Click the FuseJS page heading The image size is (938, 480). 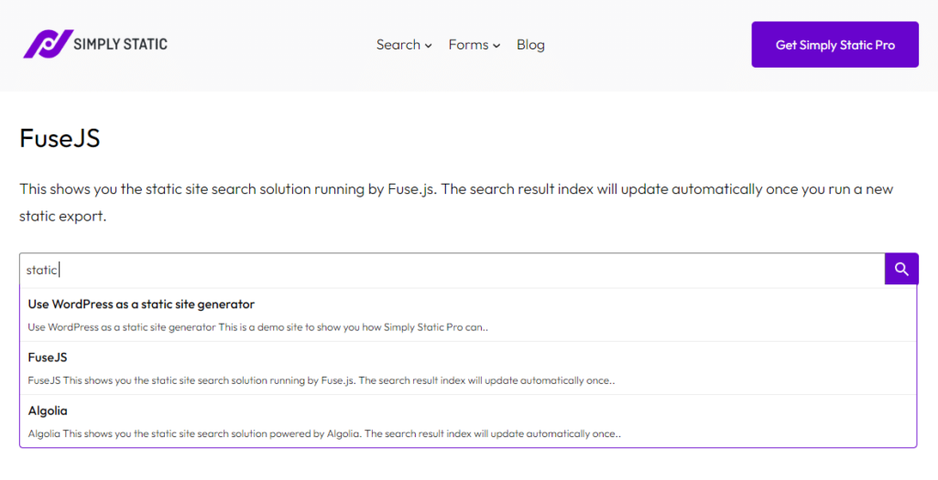point(60,138)
